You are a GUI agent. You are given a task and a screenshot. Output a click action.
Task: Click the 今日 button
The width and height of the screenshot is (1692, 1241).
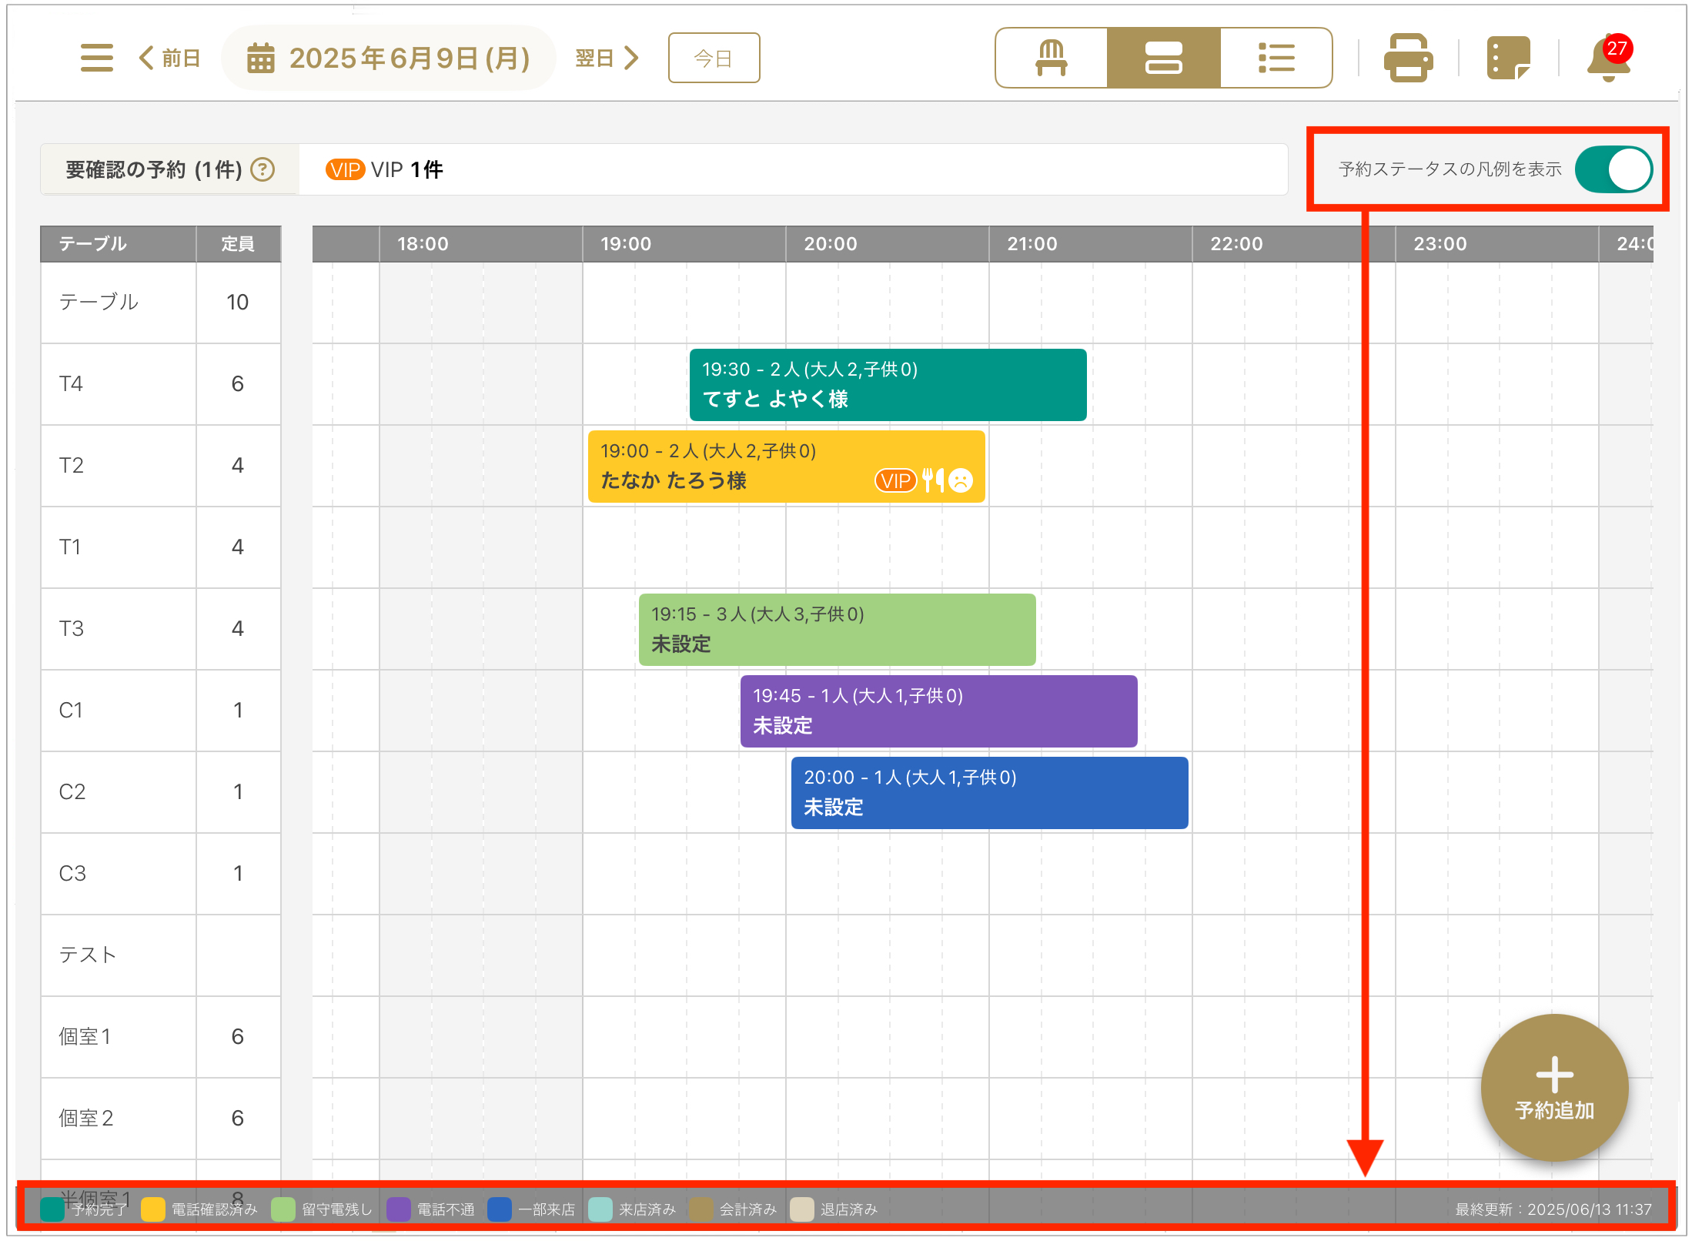[714, 58]
